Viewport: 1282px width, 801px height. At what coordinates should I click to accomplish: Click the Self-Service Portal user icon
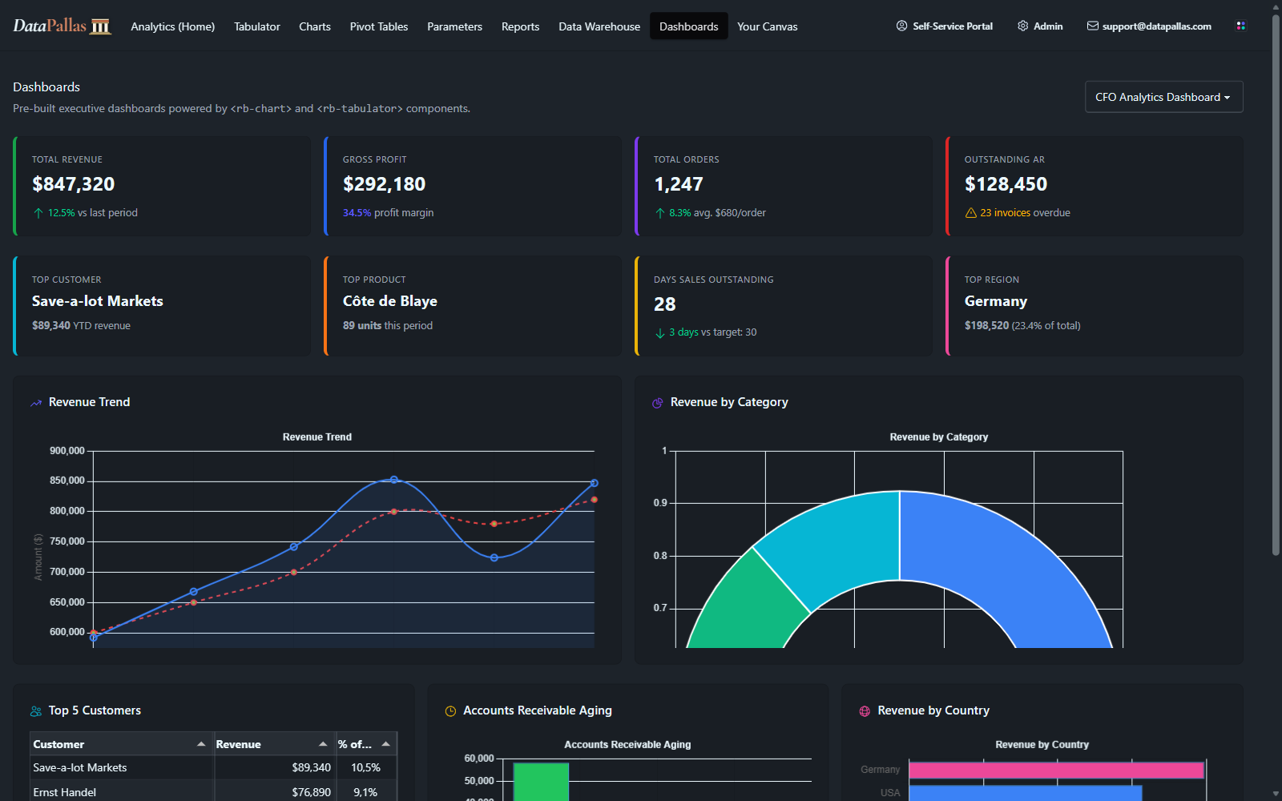coord(901,26)
